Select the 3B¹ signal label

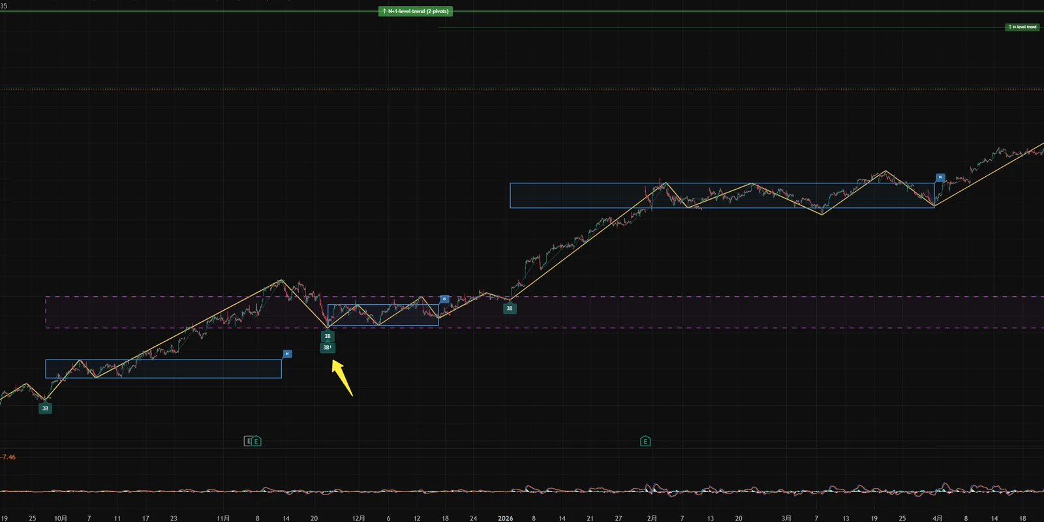coord(328,348)
